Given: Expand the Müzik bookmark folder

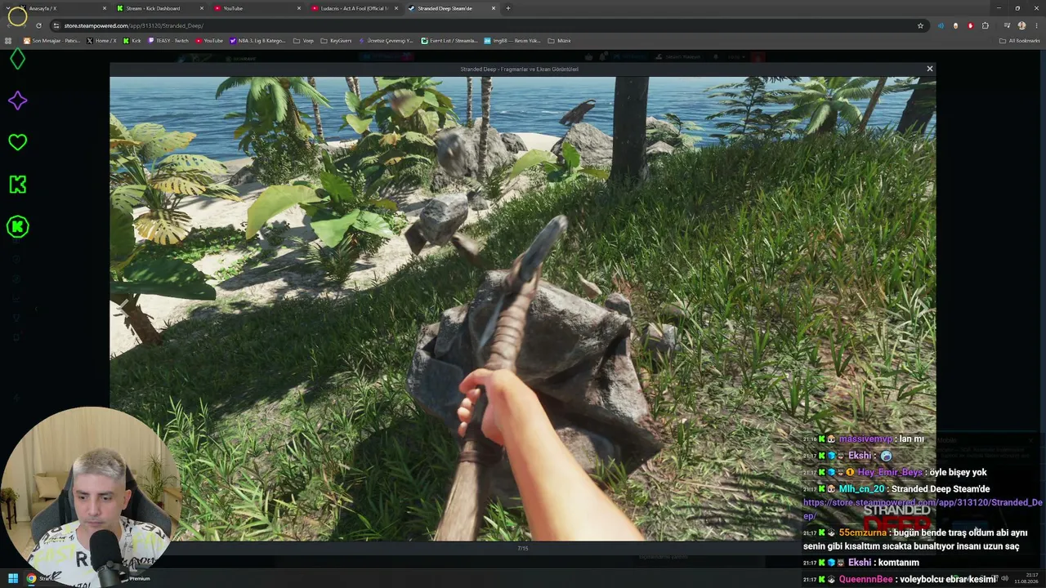Looking at the screenshot, I should (559, 40).
